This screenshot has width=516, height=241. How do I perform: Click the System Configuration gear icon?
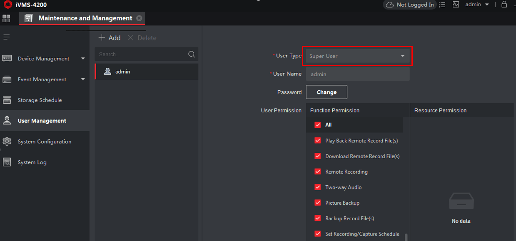[x=7, y=141]
